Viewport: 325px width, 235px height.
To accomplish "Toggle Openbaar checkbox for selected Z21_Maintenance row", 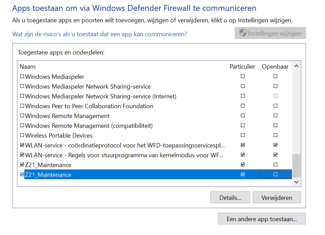I will 275,174.
